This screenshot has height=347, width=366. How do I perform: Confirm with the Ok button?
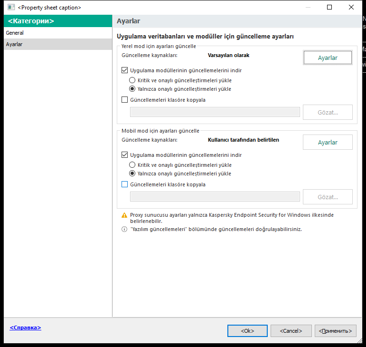tap(247, 331)
